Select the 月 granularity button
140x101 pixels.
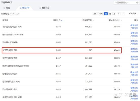[x=114, y=14]
